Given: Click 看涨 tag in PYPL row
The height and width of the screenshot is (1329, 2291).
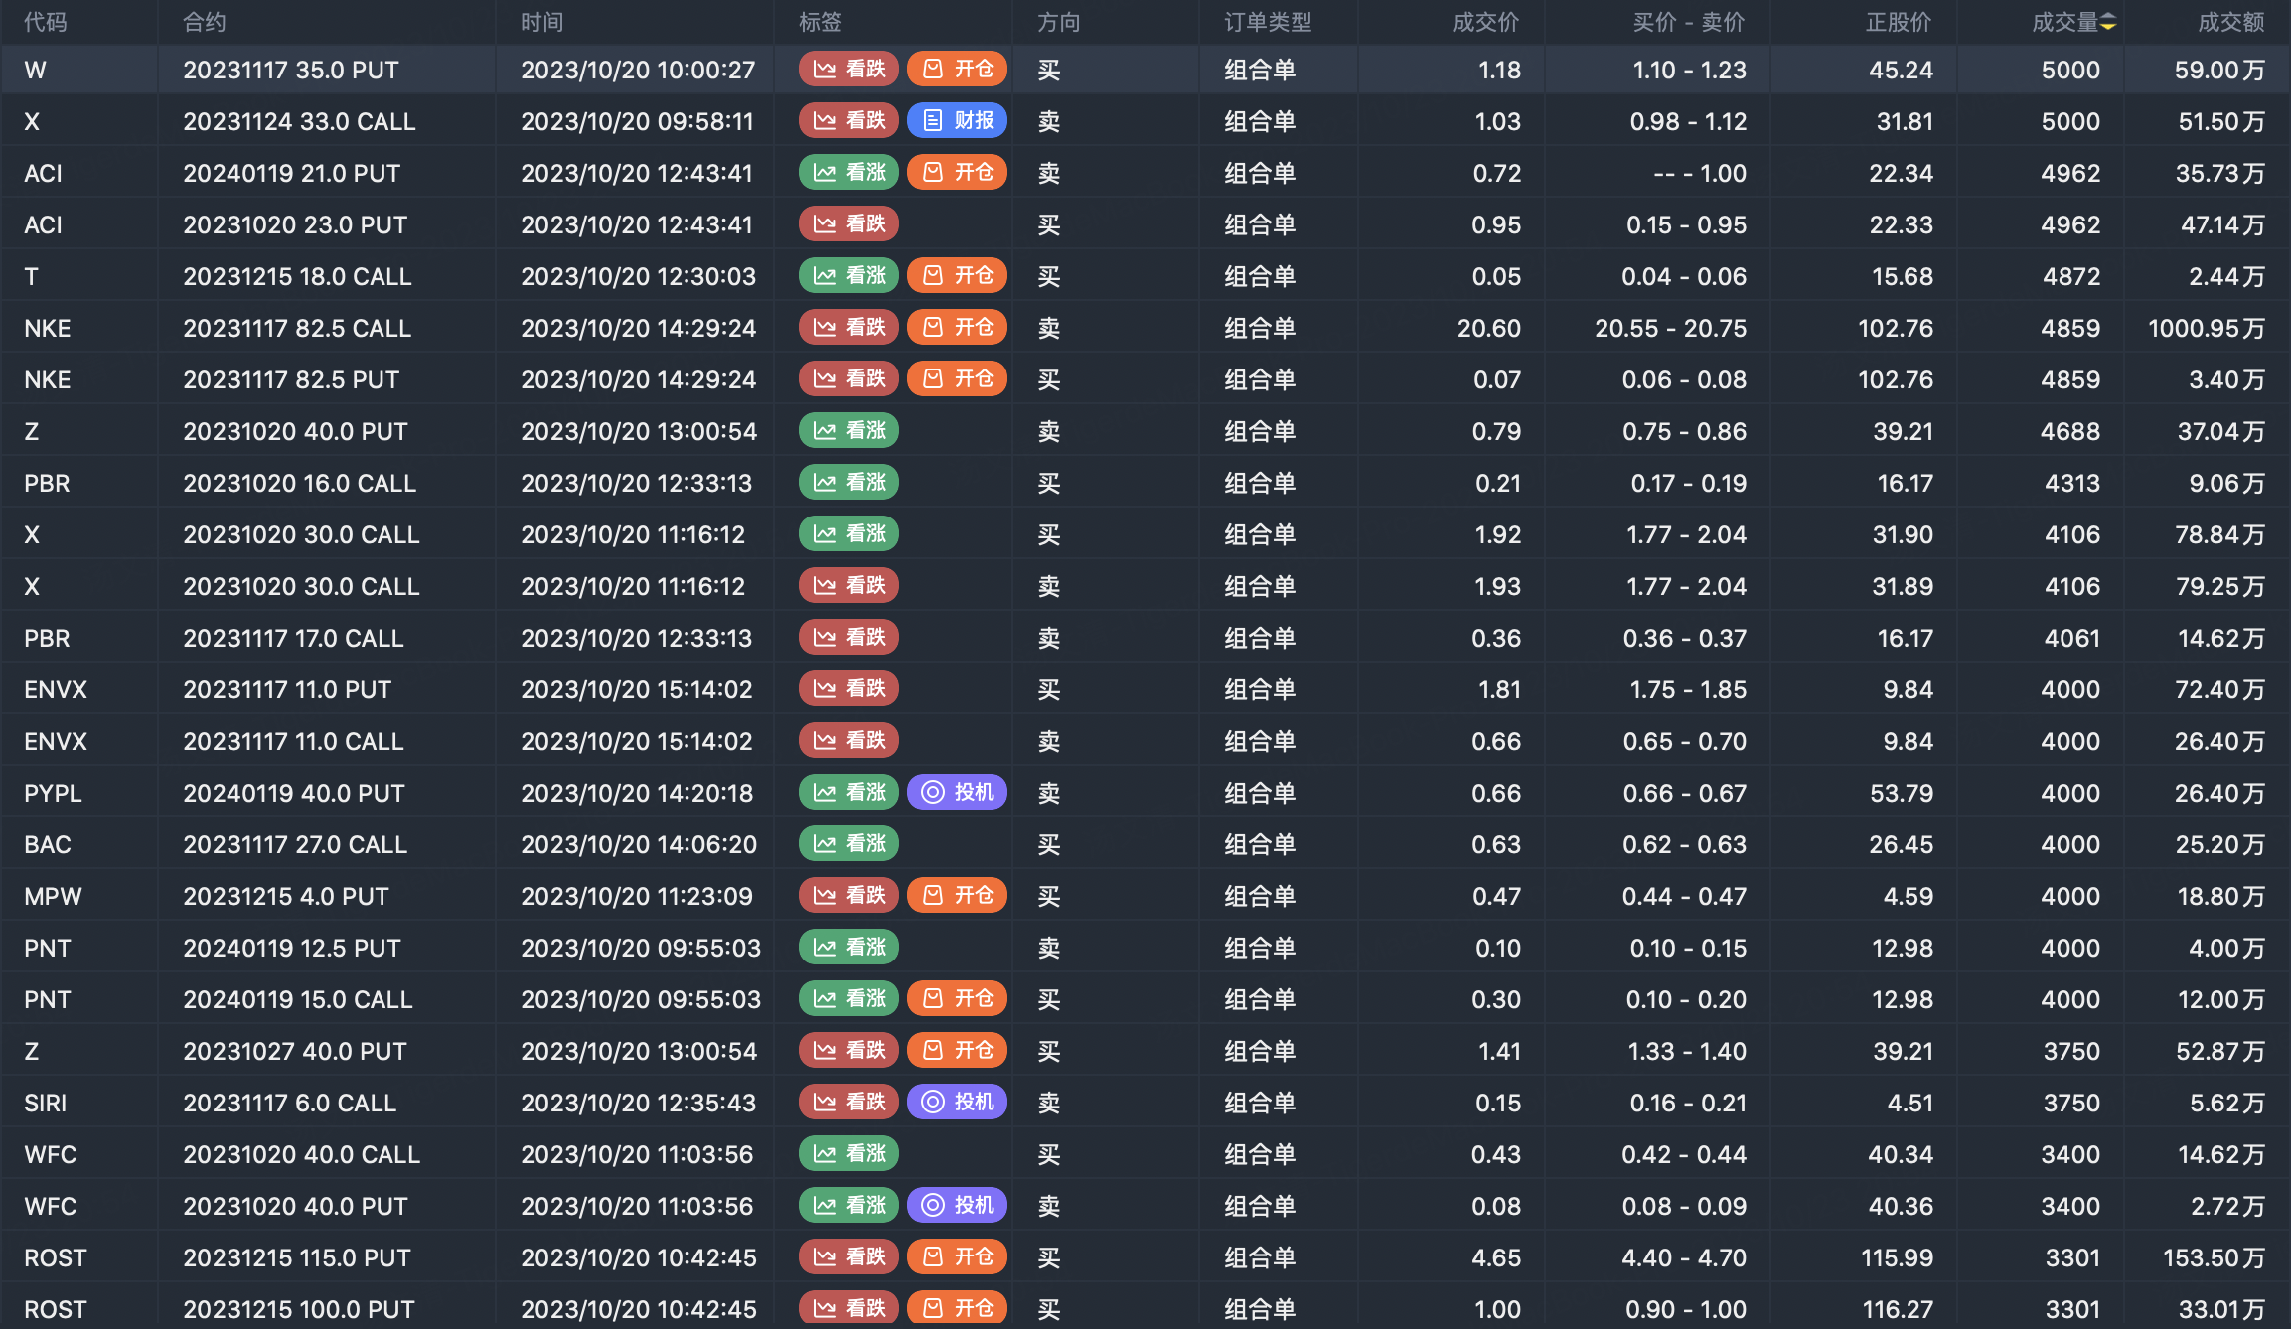Looking at the screenshot, I should [x=848, y=793].
